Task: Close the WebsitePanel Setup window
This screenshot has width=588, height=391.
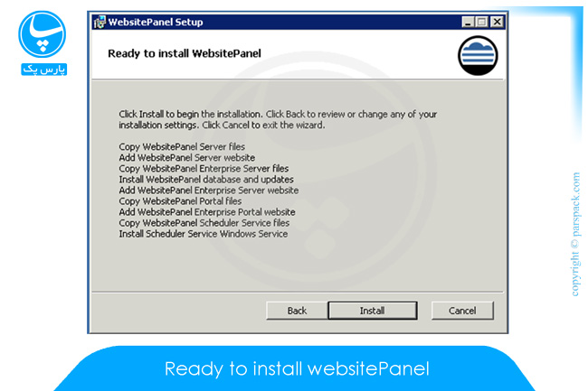Action: click(x=497, y=22)
